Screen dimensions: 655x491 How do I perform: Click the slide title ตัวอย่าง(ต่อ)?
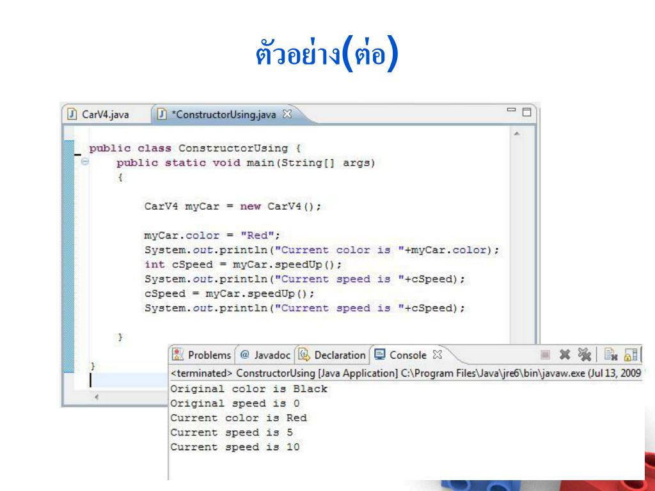[x=327, y=54]
